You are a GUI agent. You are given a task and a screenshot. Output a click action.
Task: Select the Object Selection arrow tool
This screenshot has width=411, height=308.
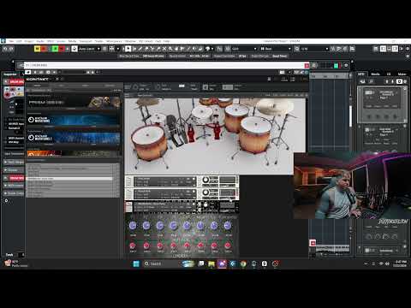[128, 49]
